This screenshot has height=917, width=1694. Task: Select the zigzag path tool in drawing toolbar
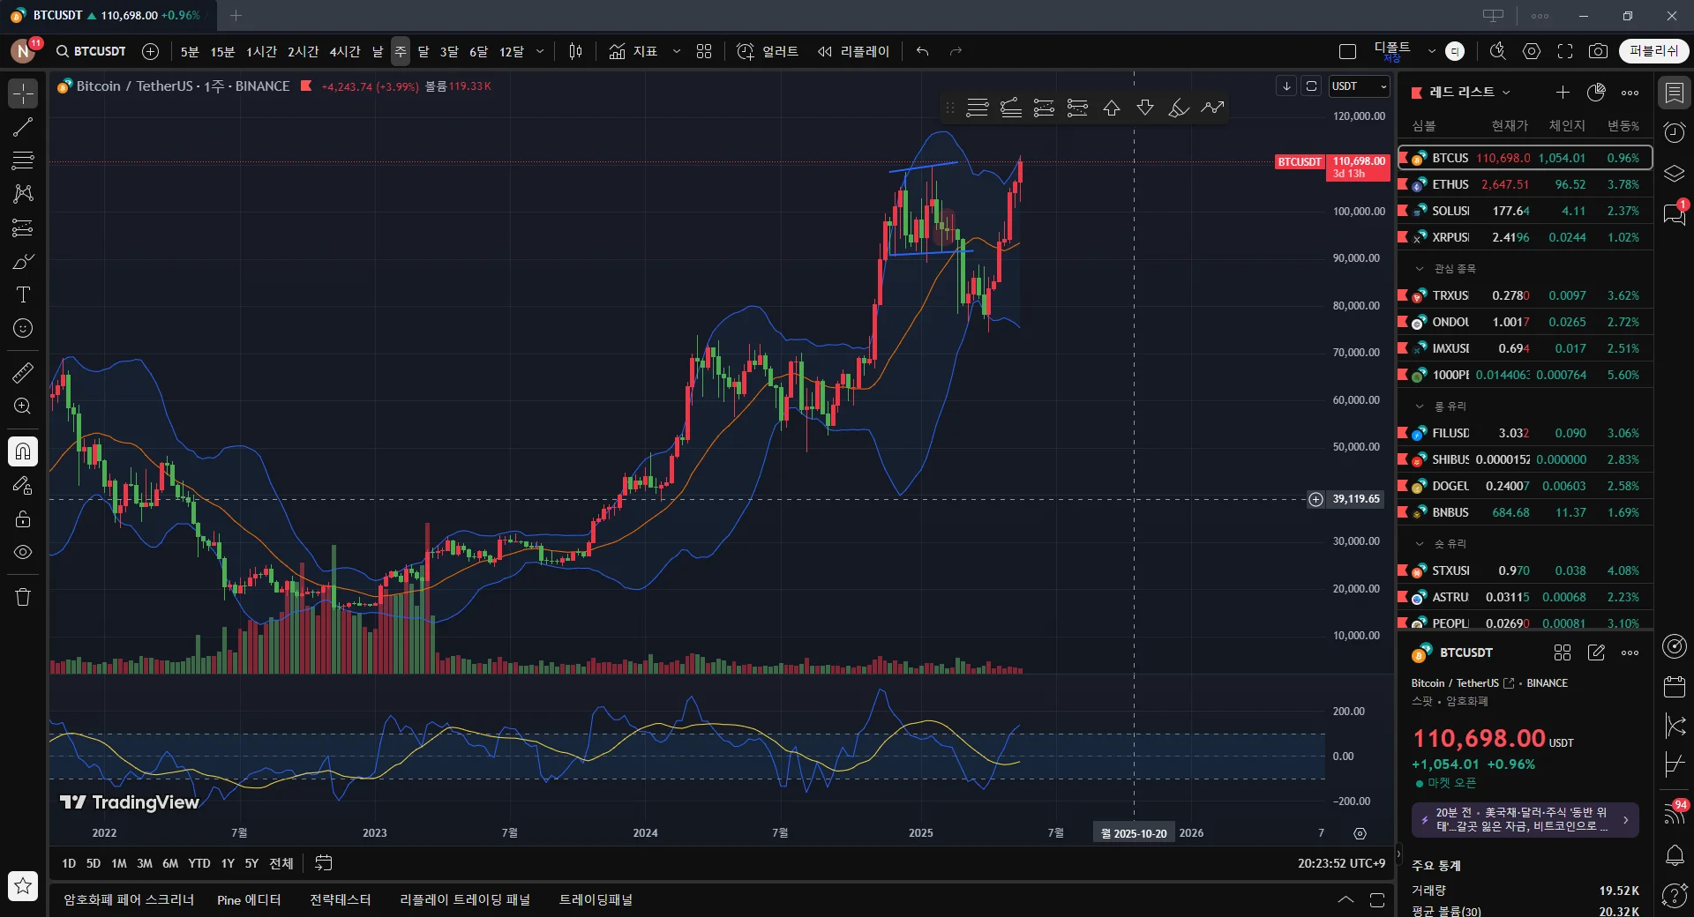(1213, 108)
